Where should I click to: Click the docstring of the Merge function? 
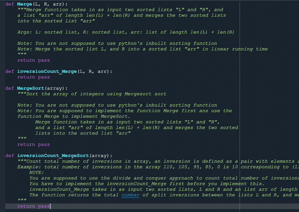click(88, 10)
